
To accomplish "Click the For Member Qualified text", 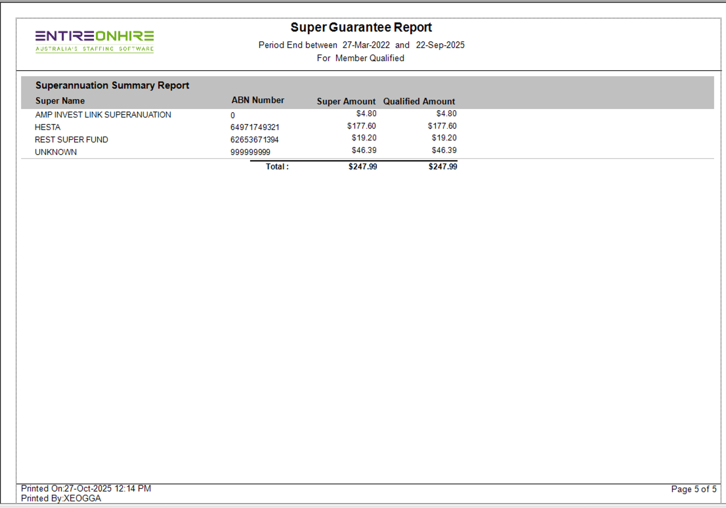I will point(360,58).
